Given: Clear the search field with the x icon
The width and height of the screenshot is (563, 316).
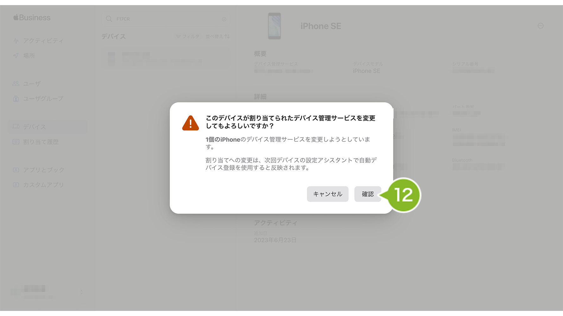Looking at the screenshot, I should point(224,19).
